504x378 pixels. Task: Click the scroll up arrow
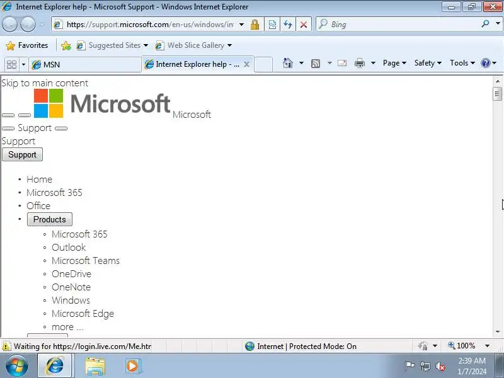498,81
